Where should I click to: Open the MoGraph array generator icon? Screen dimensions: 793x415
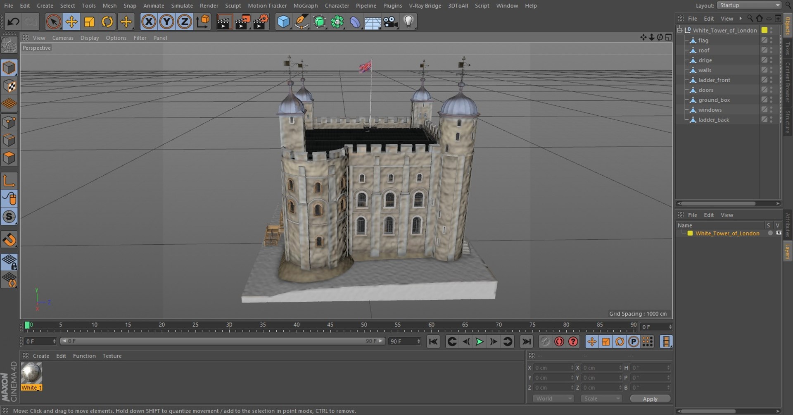click(337, 21)
